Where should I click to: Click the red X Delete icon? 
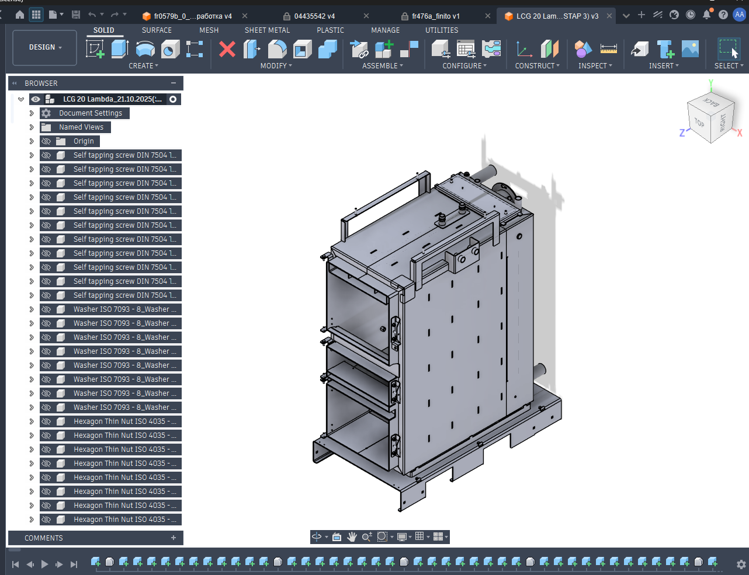point(227,49)
